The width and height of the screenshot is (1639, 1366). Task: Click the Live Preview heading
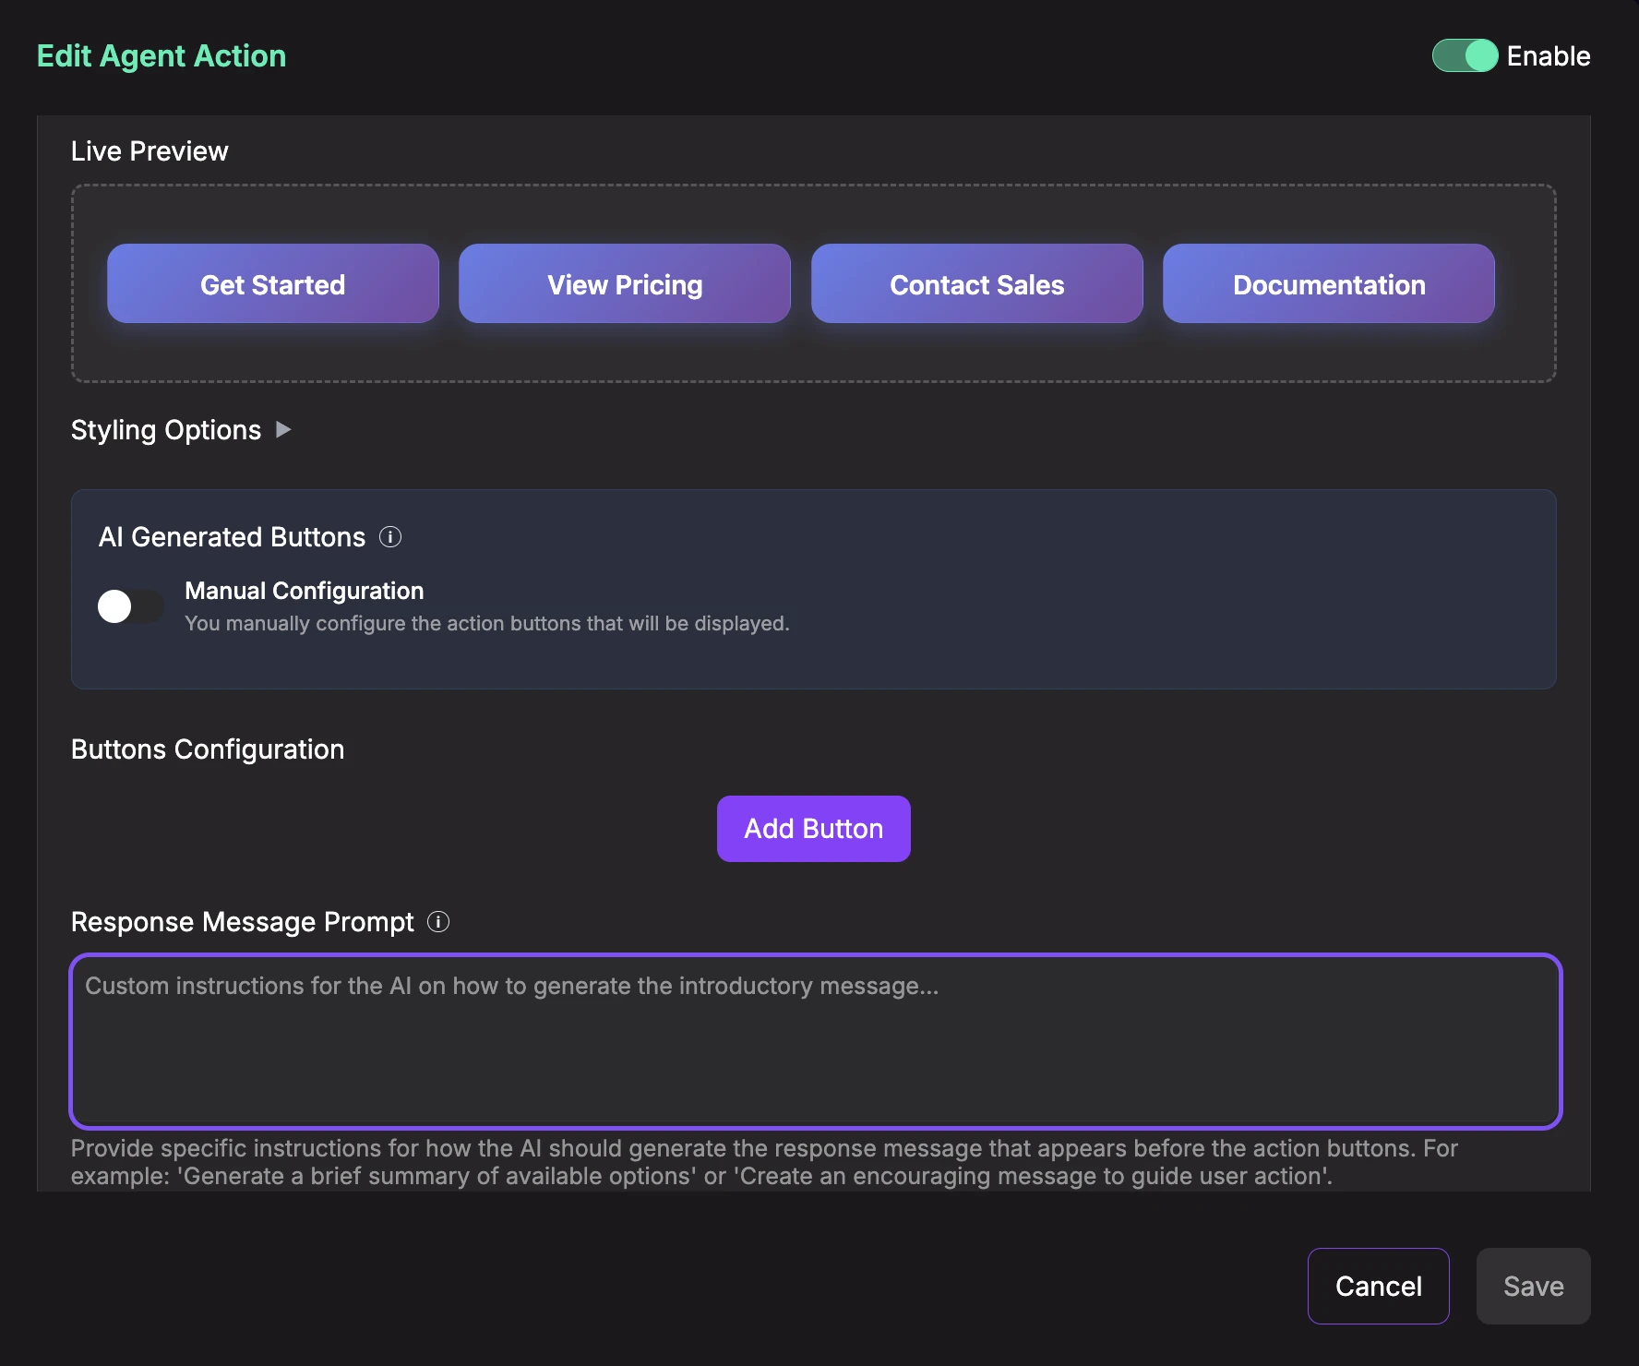tap(150, 151)
